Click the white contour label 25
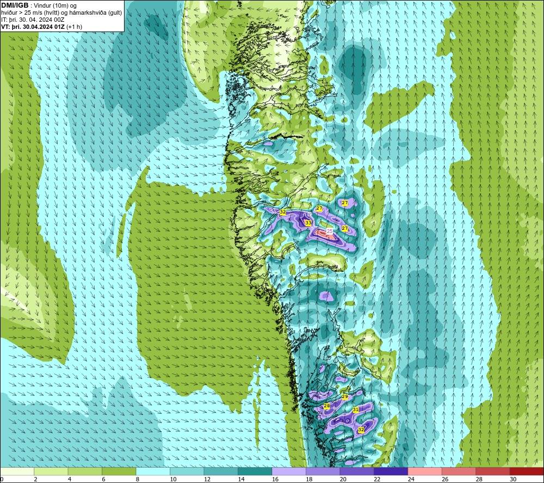Screen dimensions: 544x483 pos(330,231)
